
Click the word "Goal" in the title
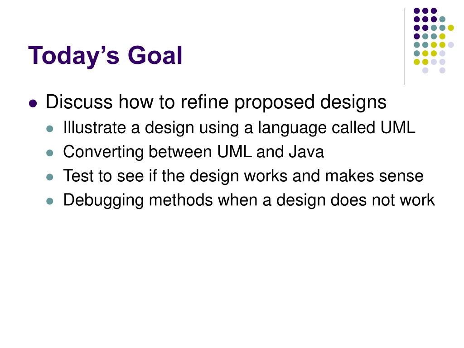click(x=155, y=56)
